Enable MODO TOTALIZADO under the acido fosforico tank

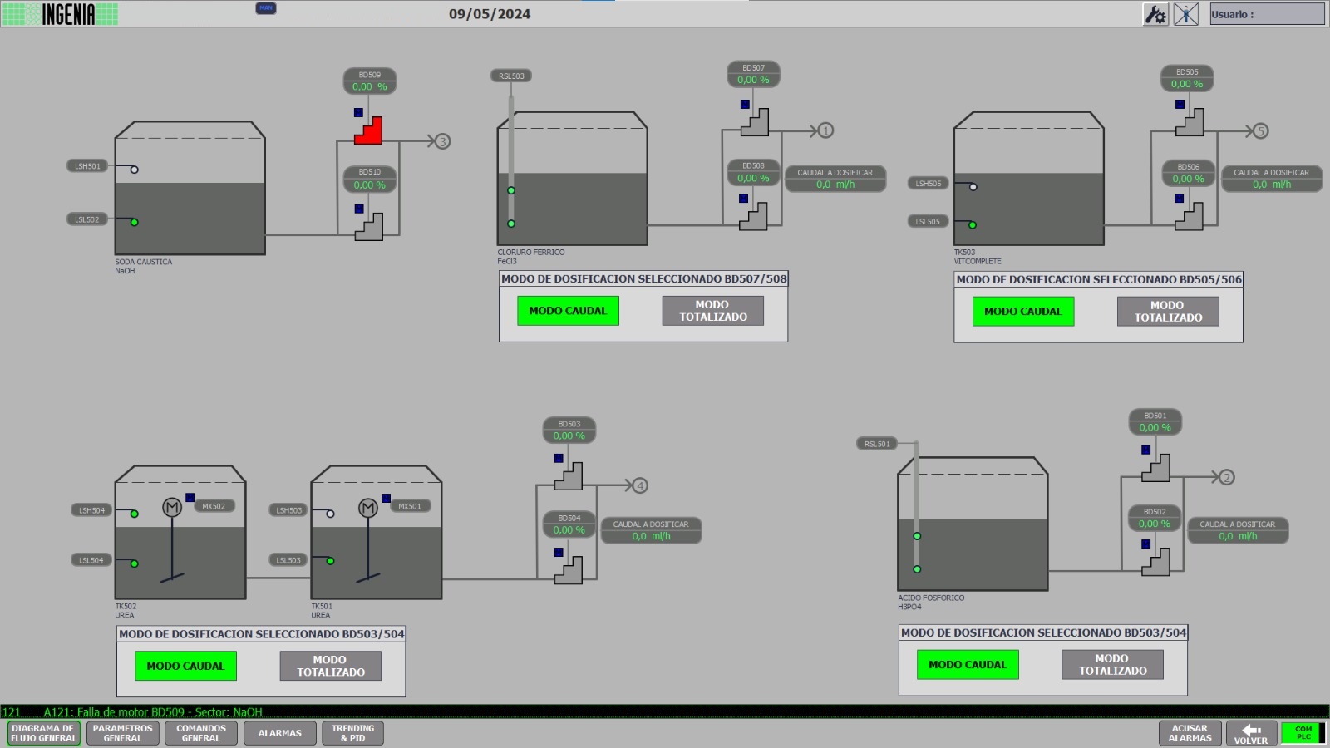[1112, 665]
